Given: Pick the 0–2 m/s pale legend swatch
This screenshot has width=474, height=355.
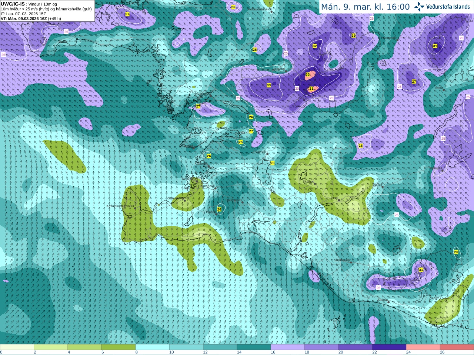Looking at the screenshot, I should click(x=17, y=347).
